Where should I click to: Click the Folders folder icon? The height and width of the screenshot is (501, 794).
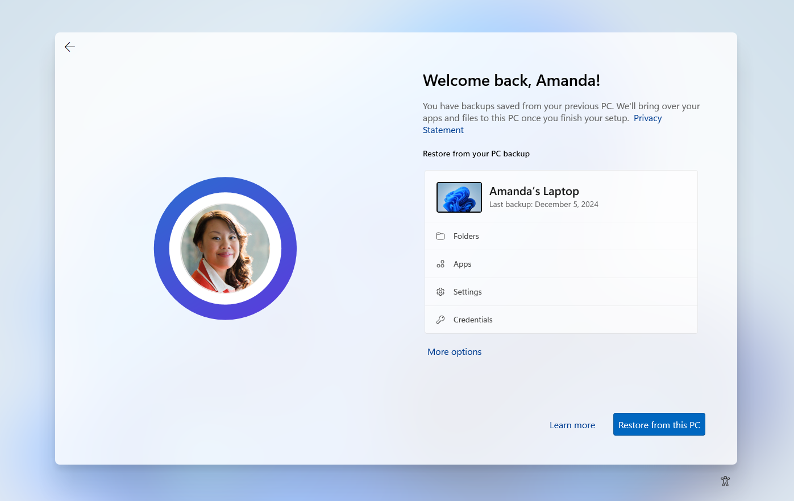[x=440, y=235]
